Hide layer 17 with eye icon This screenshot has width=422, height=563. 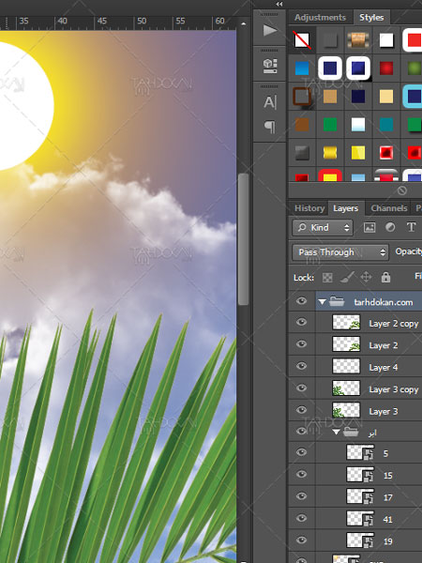tap(301, 496)
